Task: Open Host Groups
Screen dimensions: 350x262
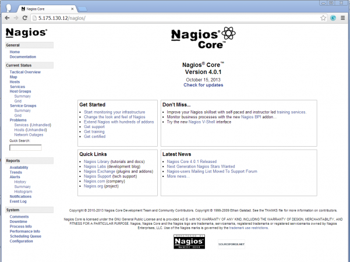Action: 20,91
